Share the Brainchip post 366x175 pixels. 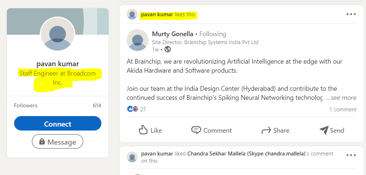tap(275, 130)
